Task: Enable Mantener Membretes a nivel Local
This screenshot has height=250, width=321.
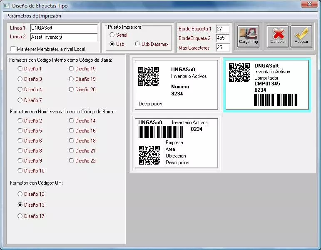Action: 13,49
